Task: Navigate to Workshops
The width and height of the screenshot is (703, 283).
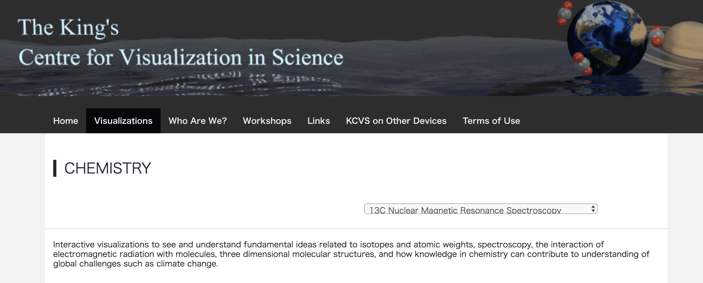Action: coord(267,121)
